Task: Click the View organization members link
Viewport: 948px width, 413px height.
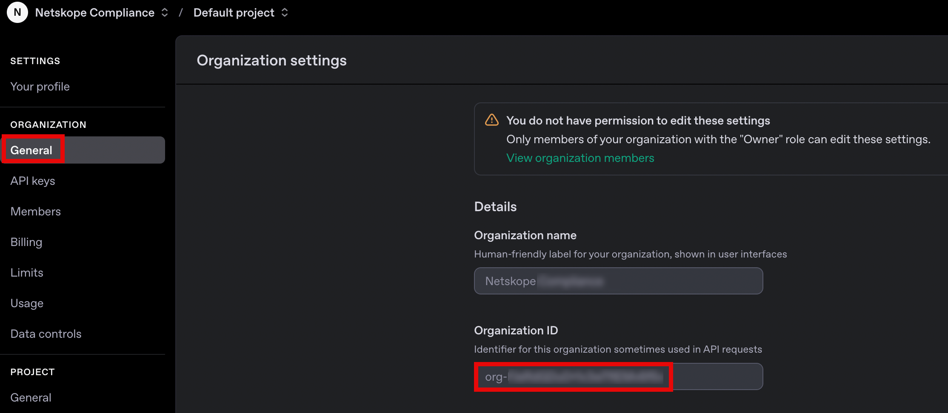Action: (580, 158)
